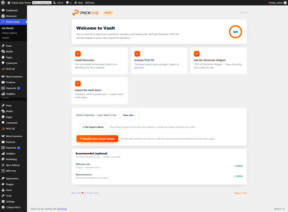Screen dimensions: 288x212
Task: Click the Users person icon
Action: point(3,190)
